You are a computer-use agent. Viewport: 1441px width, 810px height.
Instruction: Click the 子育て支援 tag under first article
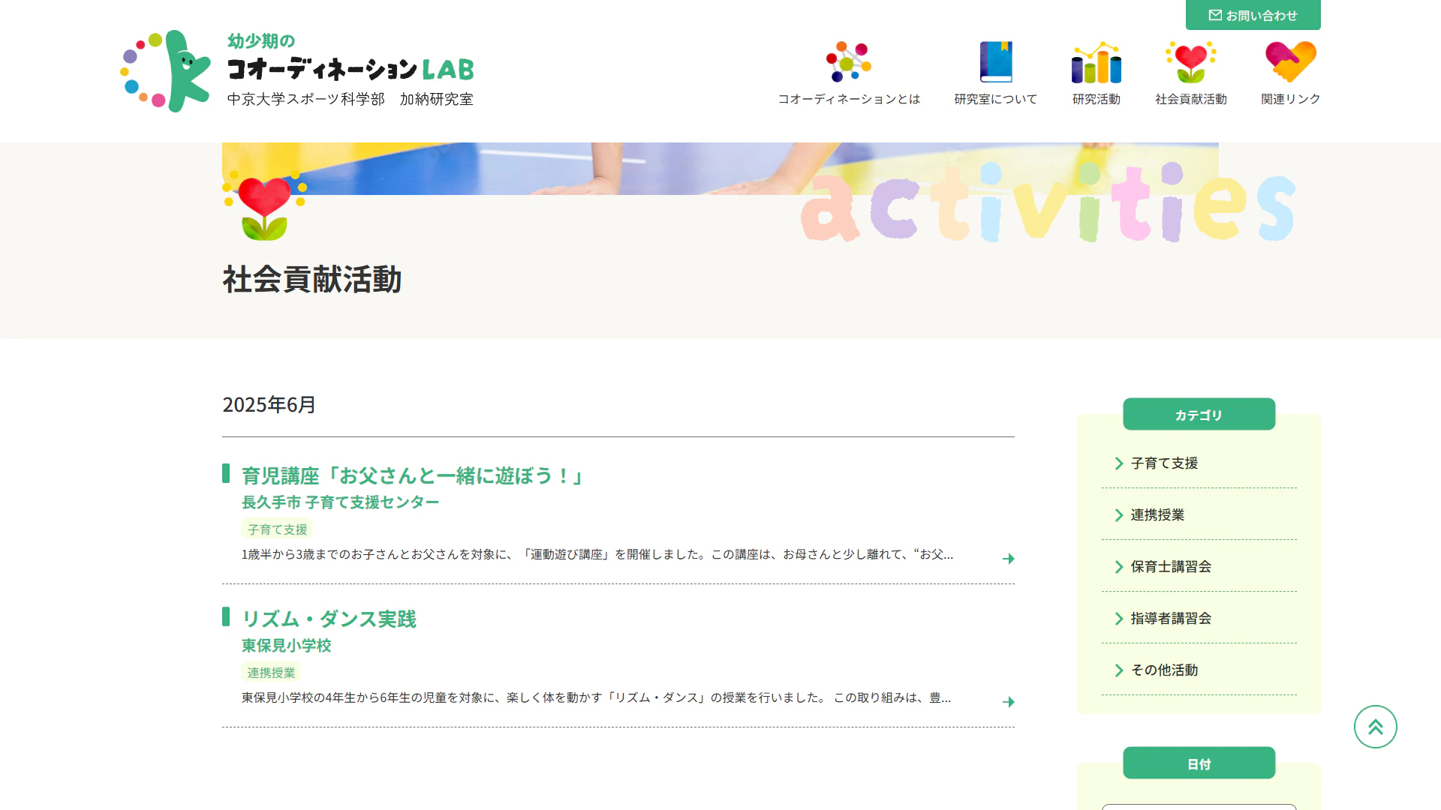277,529
